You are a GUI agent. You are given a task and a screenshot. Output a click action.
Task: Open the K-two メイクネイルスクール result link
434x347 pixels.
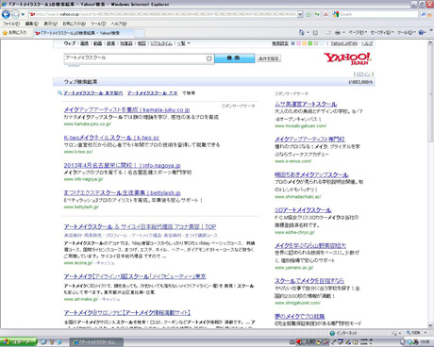[x=111, y=138]
